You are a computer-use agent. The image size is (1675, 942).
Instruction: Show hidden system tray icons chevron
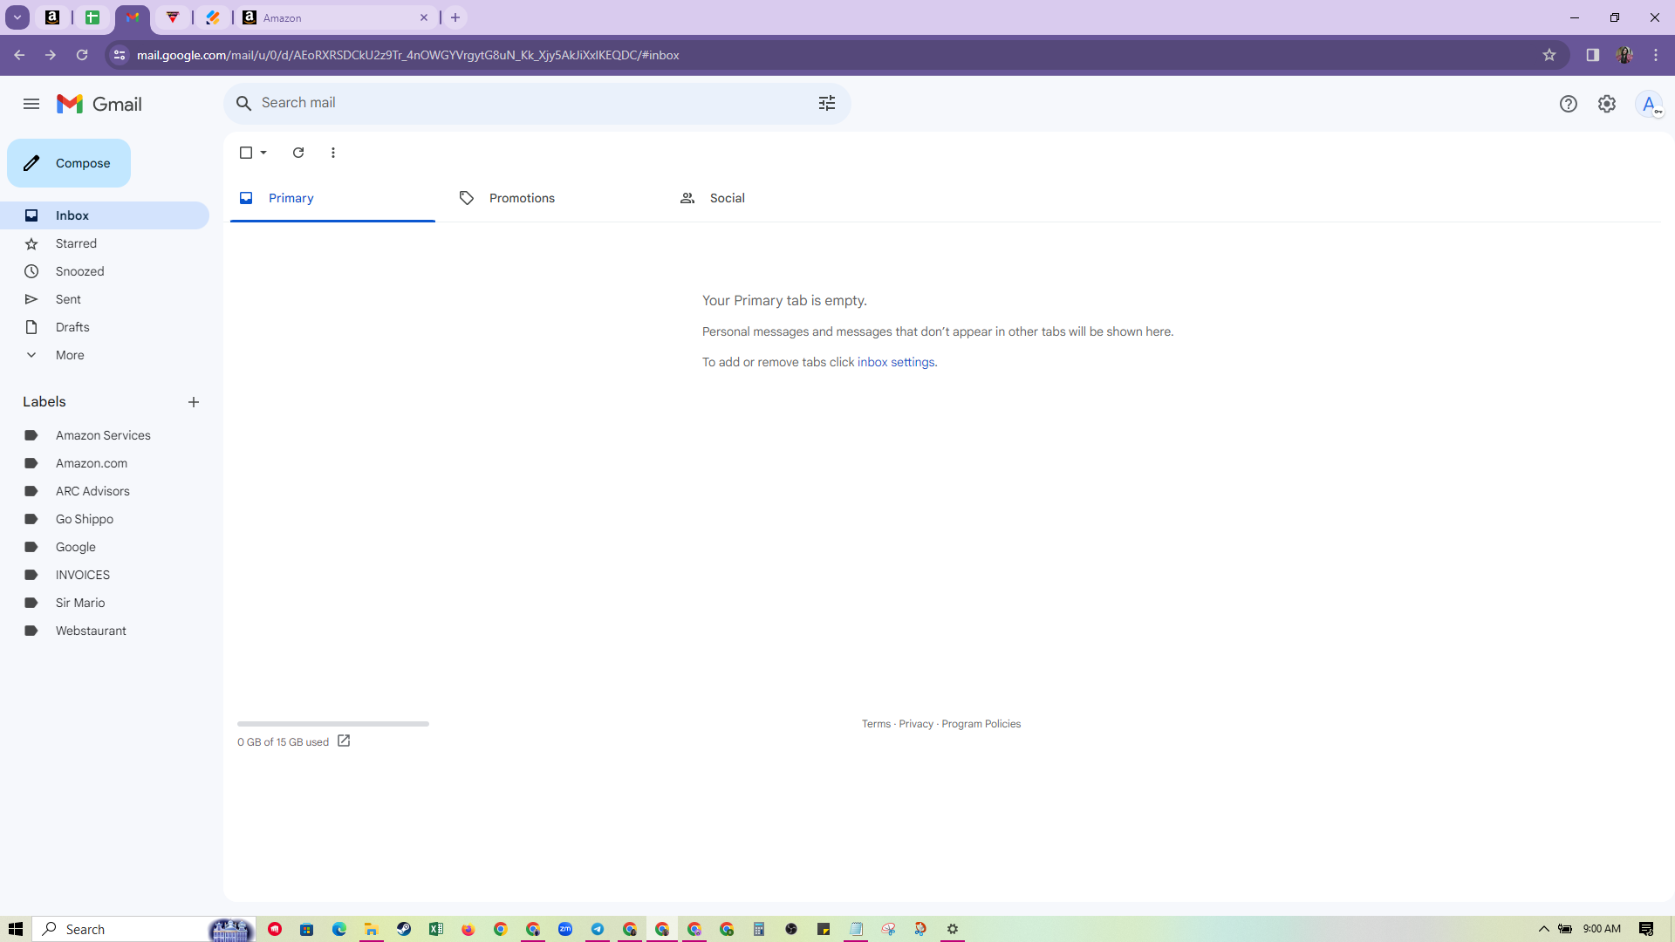click(x=1543, y=929)
